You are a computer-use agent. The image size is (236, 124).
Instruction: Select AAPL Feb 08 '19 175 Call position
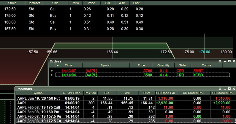(126, 107)
